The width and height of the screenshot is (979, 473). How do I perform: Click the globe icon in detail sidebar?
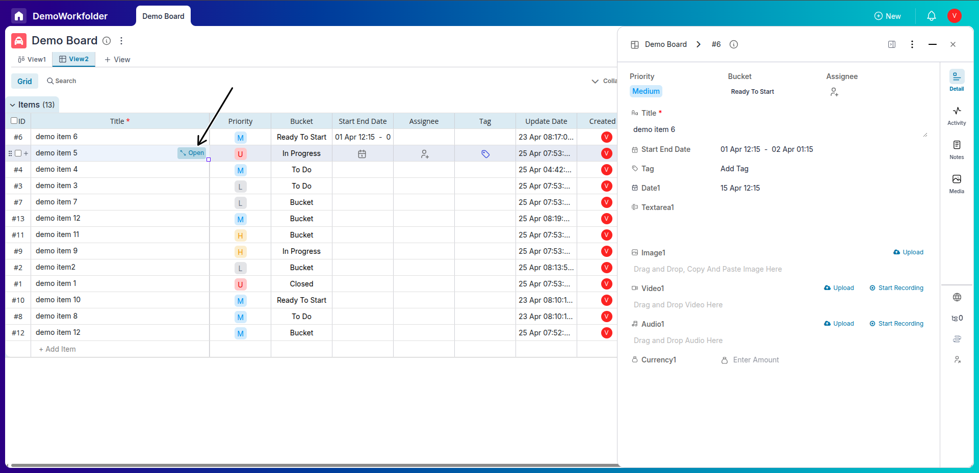957,297
